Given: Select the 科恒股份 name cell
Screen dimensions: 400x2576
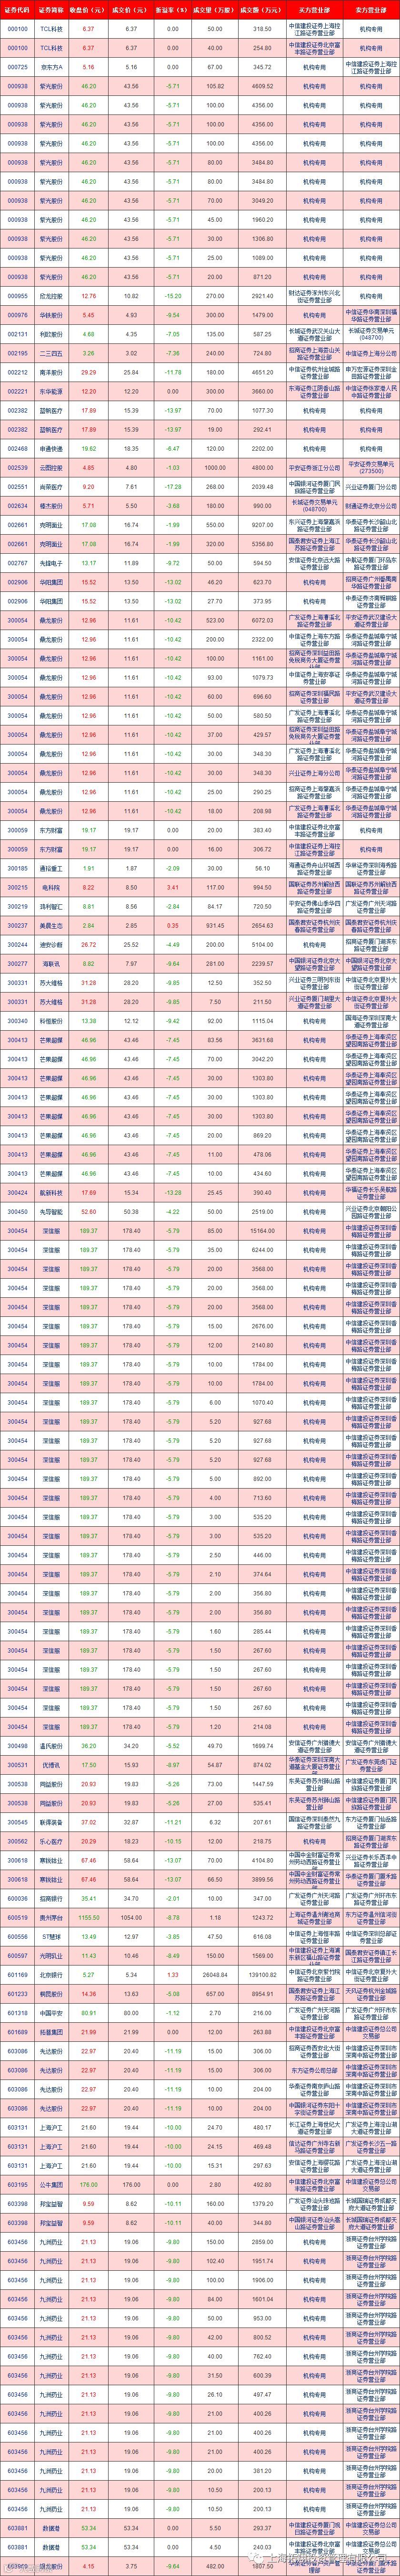Looking at the screenshot, I should coord(52,1021).
